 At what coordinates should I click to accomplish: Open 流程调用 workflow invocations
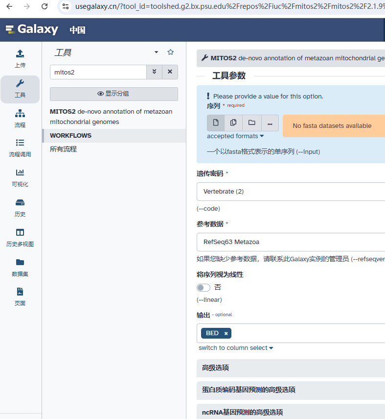20,148
